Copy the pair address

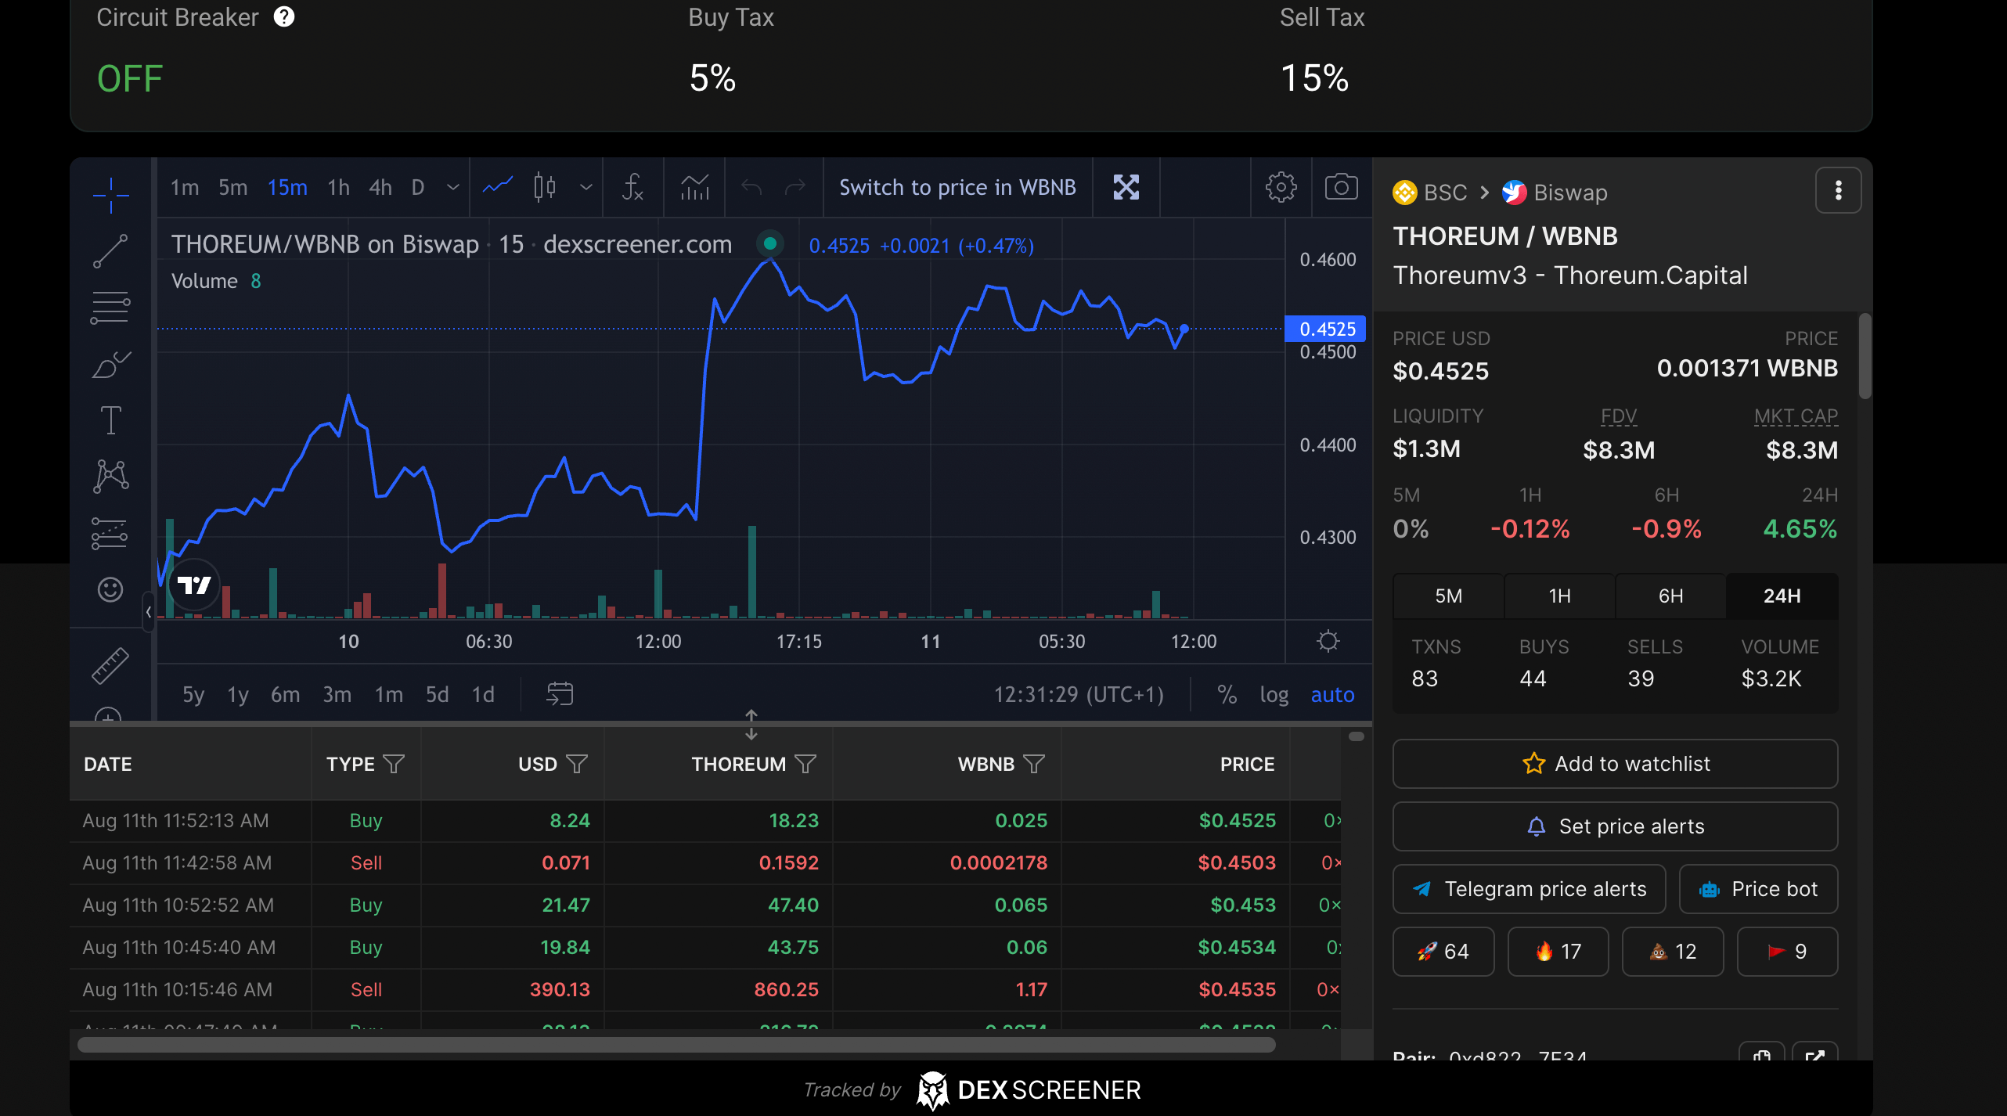pyautogui.click(x=1761, y=1053)
